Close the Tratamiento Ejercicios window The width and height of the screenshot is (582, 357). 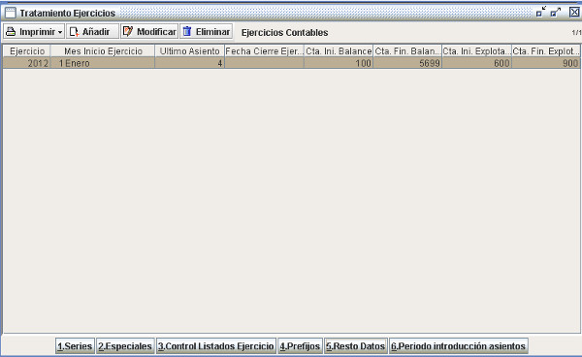[574, 13]
